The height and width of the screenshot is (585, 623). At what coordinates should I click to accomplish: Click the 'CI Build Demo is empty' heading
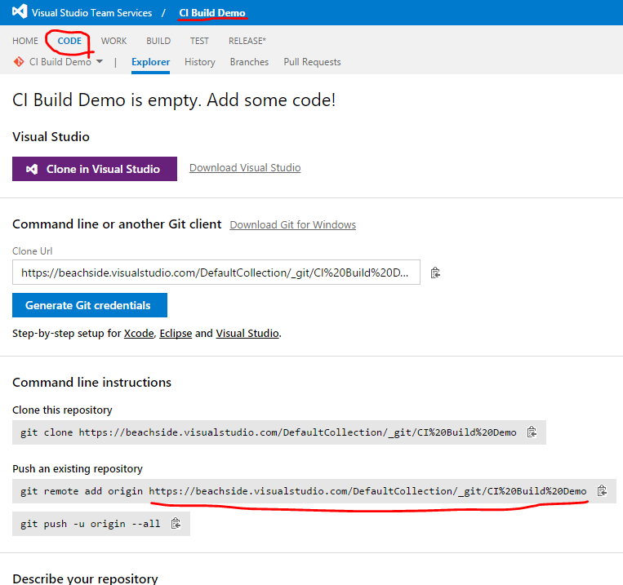(x=174, y=100)
